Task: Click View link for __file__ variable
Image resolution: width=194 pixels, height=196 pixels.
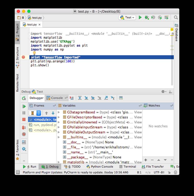Action: [x=138, y=147]
